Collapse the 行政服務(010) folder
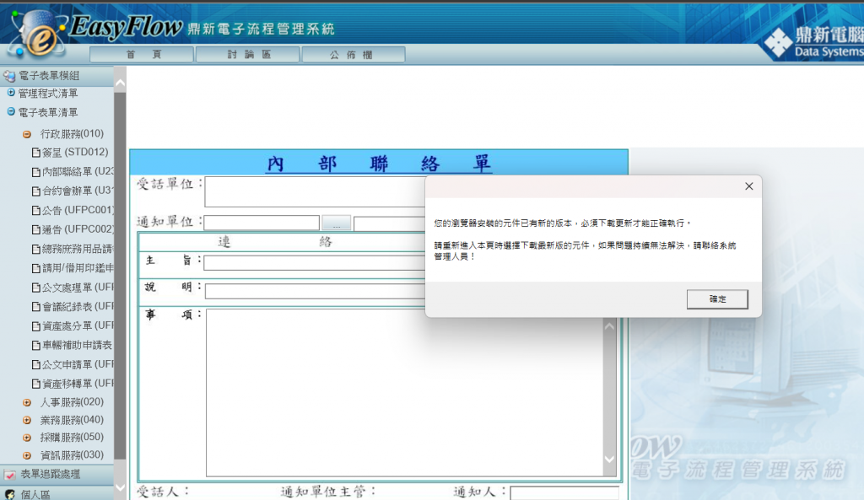Screen dimensions: 864x500 click(x=26, y=134)
